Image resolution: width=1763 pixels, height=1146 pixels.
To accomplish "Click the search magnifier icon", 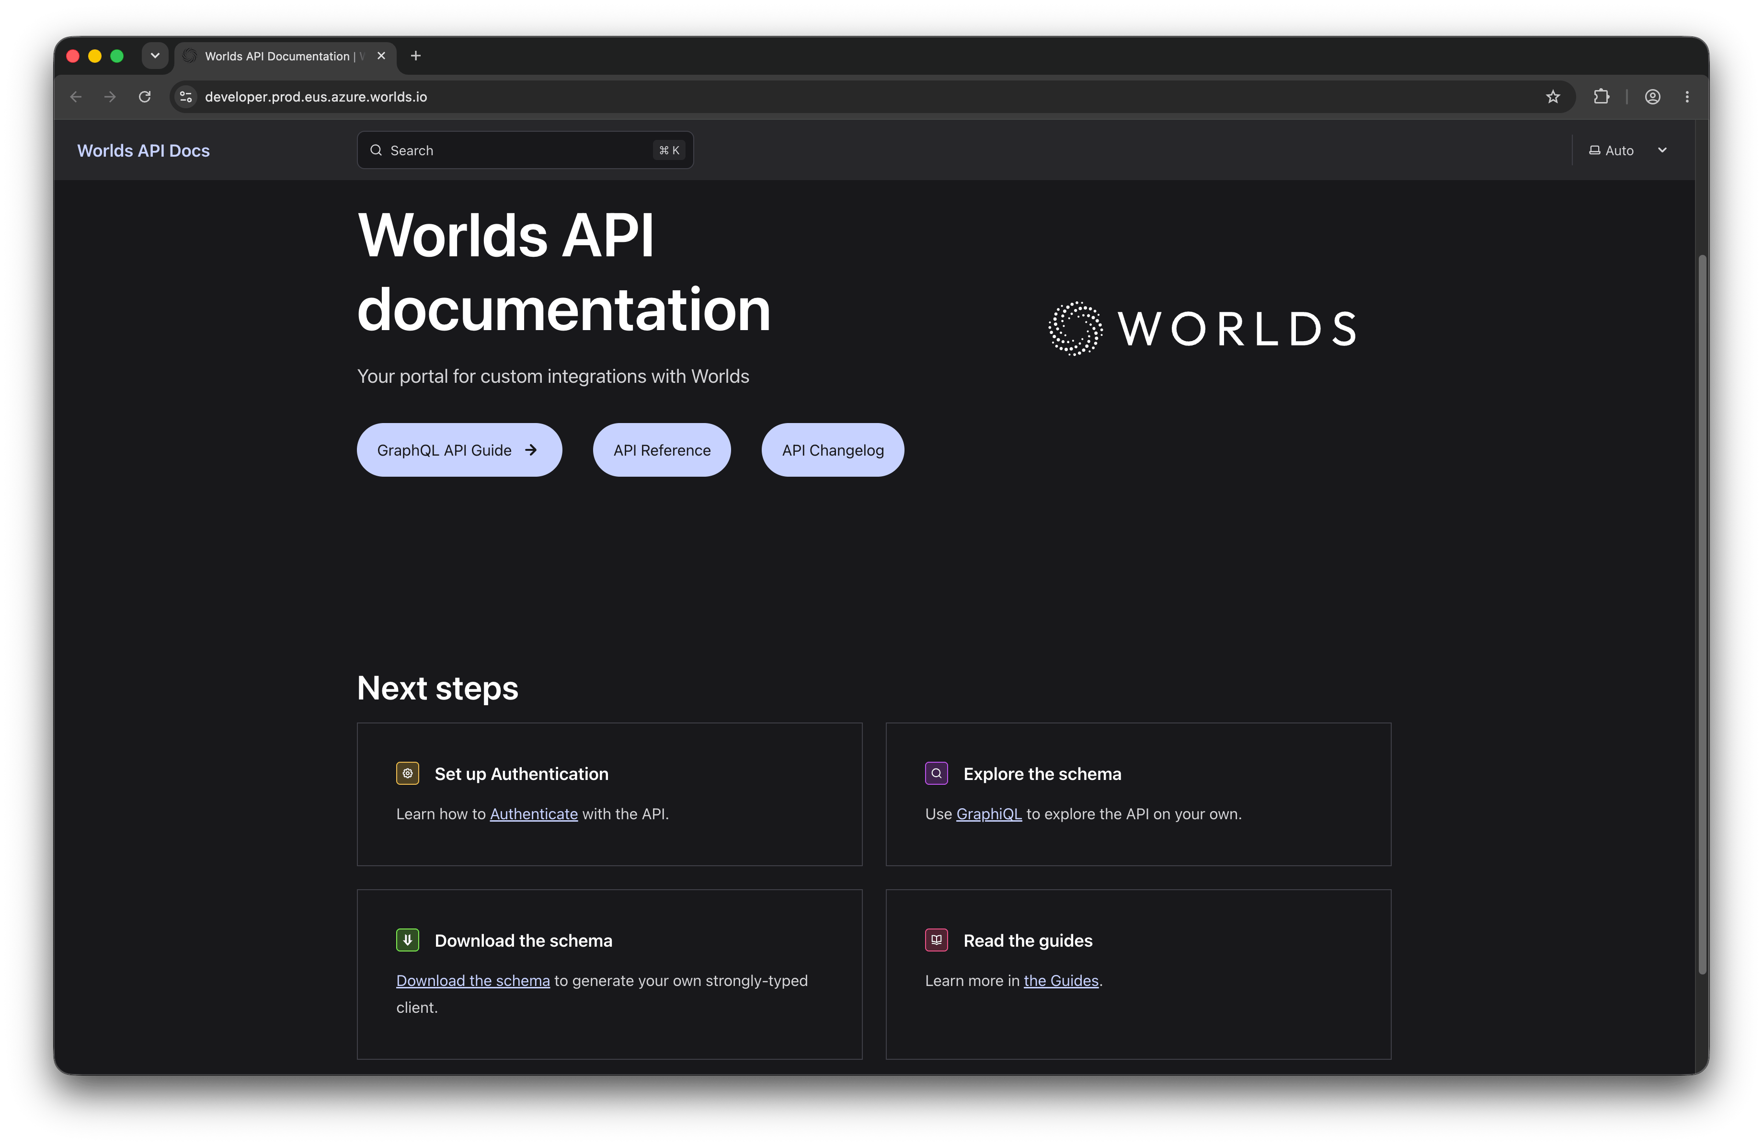I will pos(376,150).
